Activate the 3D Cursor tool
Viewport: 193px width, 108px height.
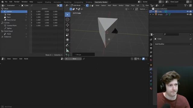tap(68, 19)
